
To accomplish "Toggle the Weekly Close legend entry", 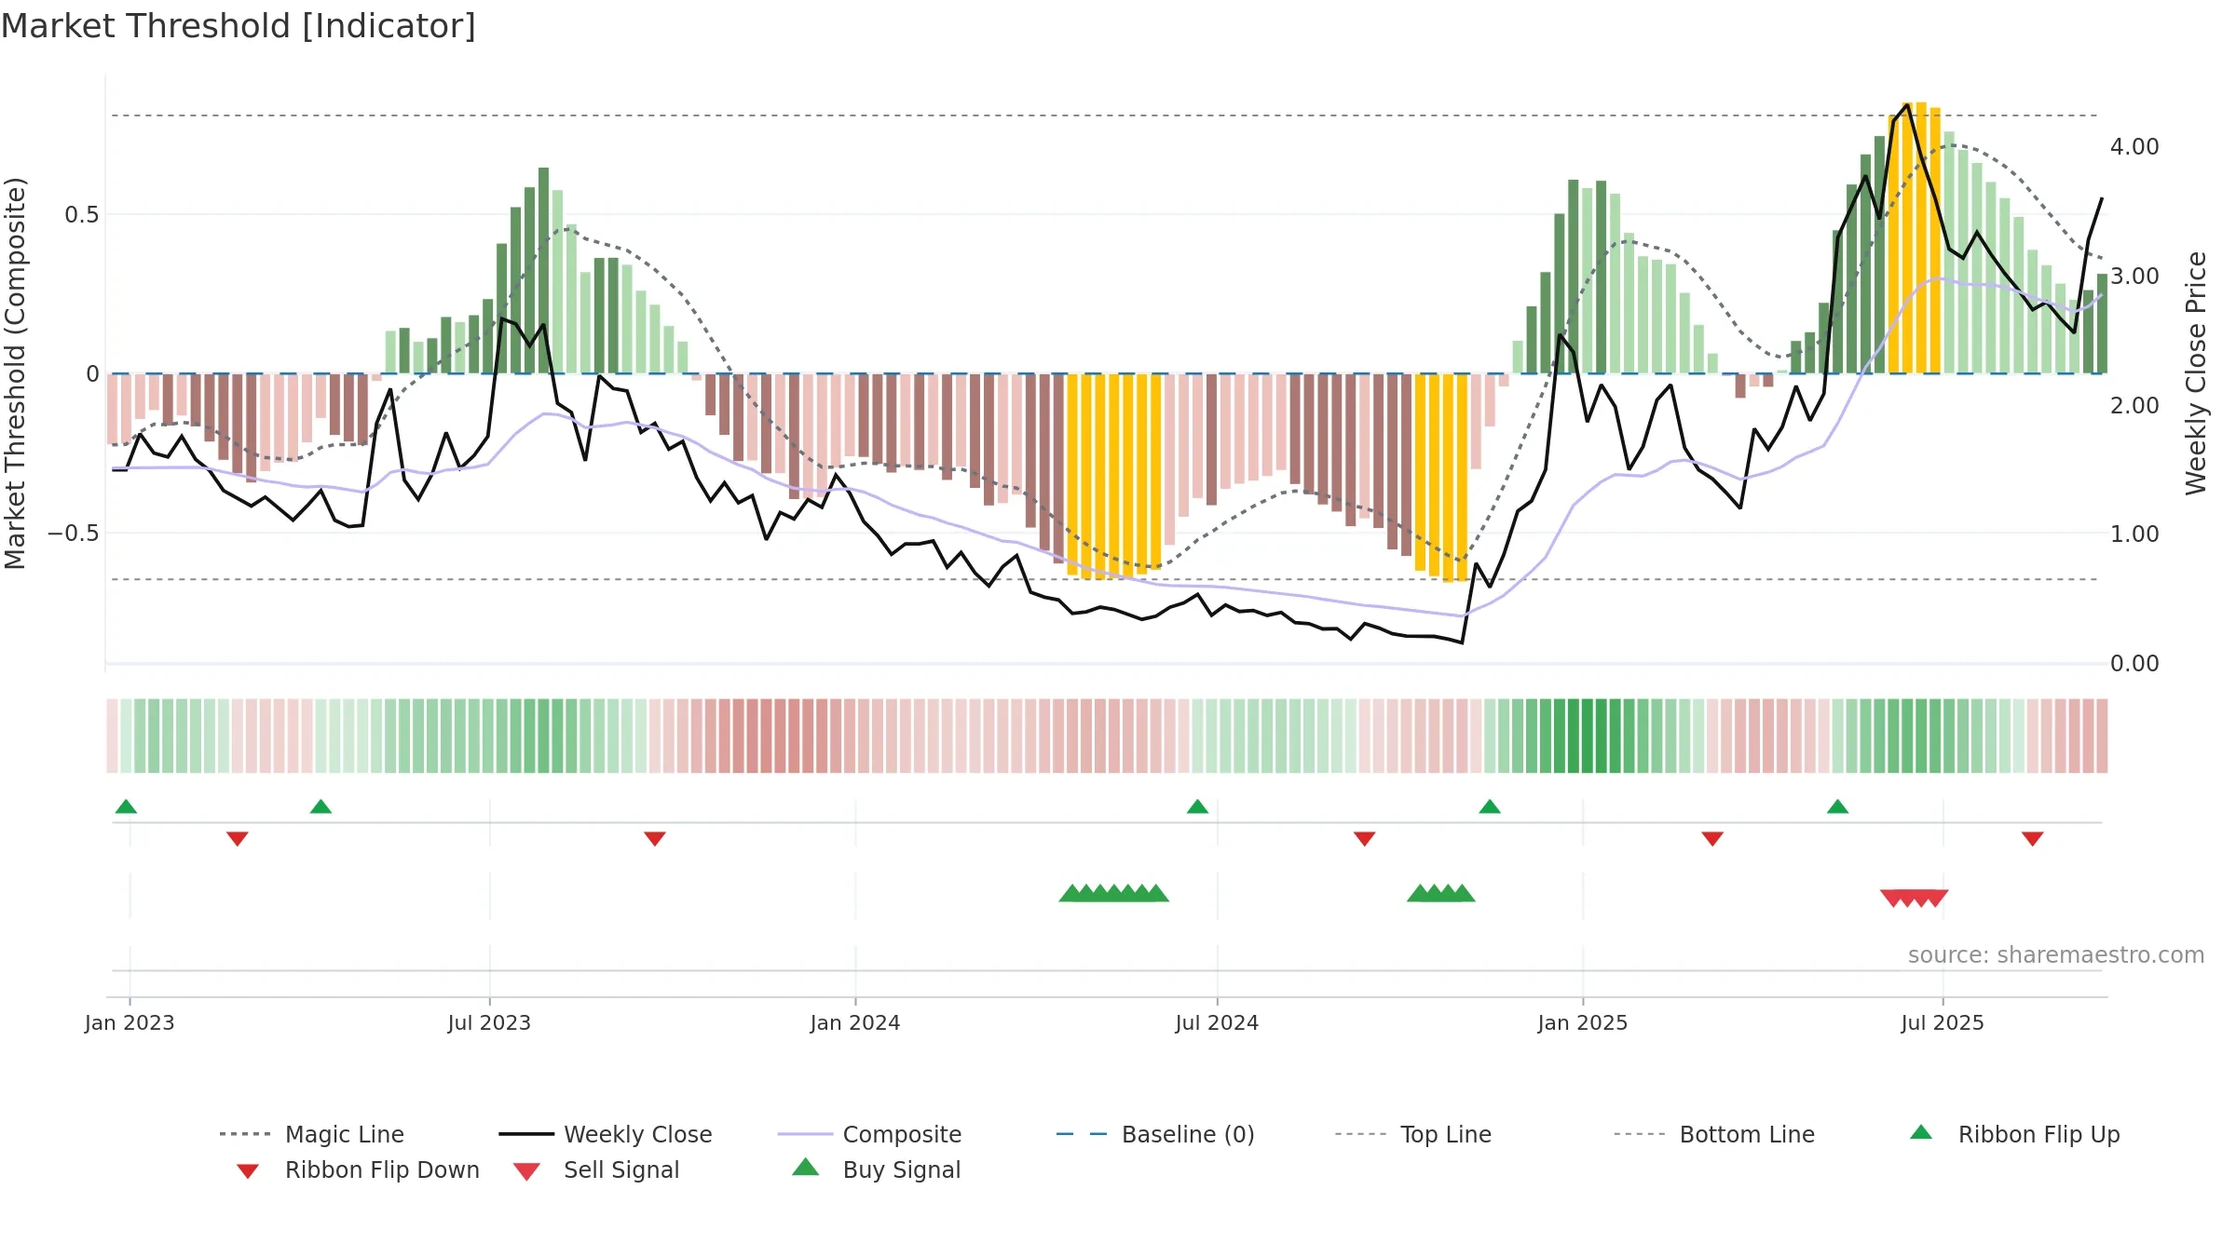I will [x=606, y=1134].
